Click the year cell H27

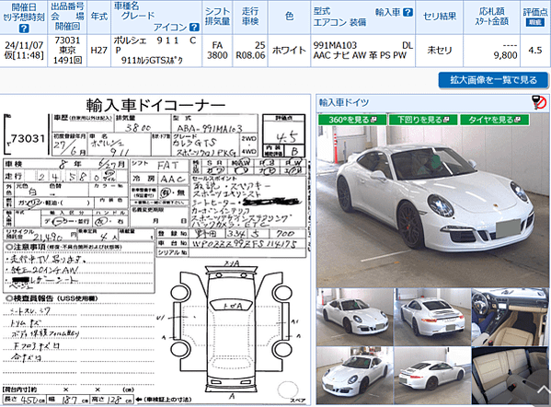coord(98,51)
